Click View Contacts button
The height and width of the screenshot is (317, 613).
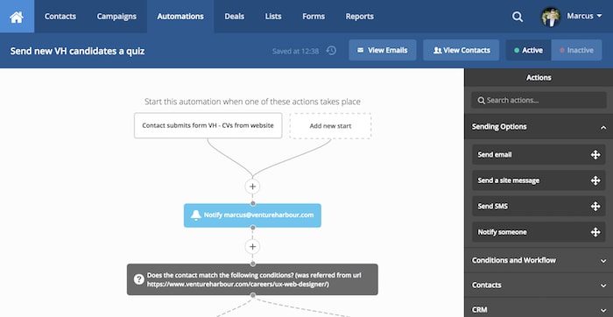click(x=461, y=50)
